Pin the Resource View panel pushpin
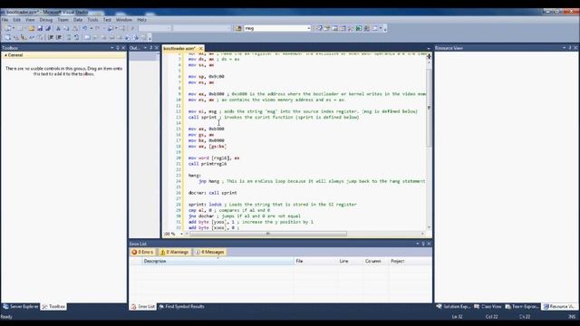Image resolution: width=580 pixels, height=326 pixels. (570, 48)
